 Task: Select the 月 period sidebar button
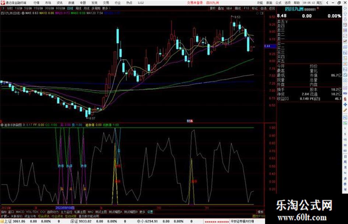tap(345, 167)
